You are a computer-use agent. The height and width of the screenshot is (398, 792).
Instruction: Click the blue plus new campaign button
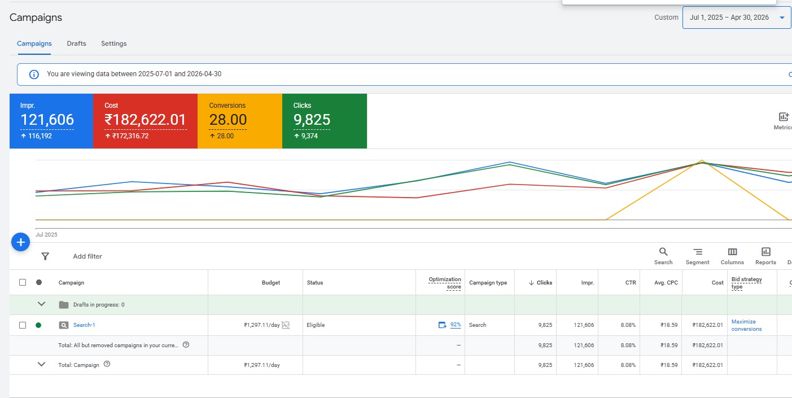pos(20,242)
